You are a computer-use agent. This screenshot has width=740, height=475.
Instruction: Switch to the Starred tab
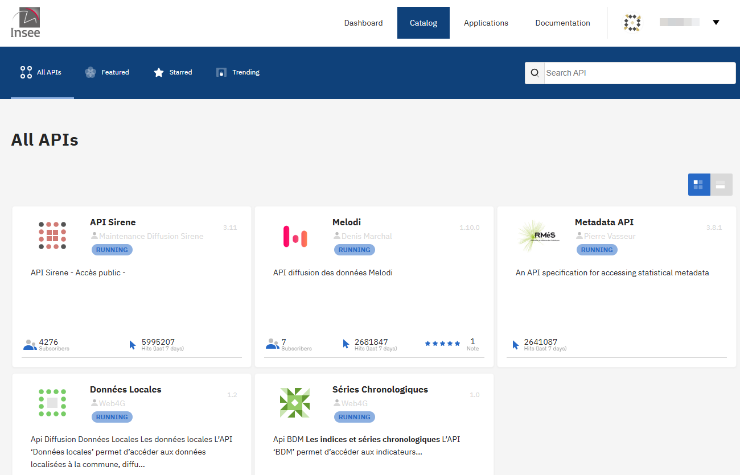pos(173,72)
